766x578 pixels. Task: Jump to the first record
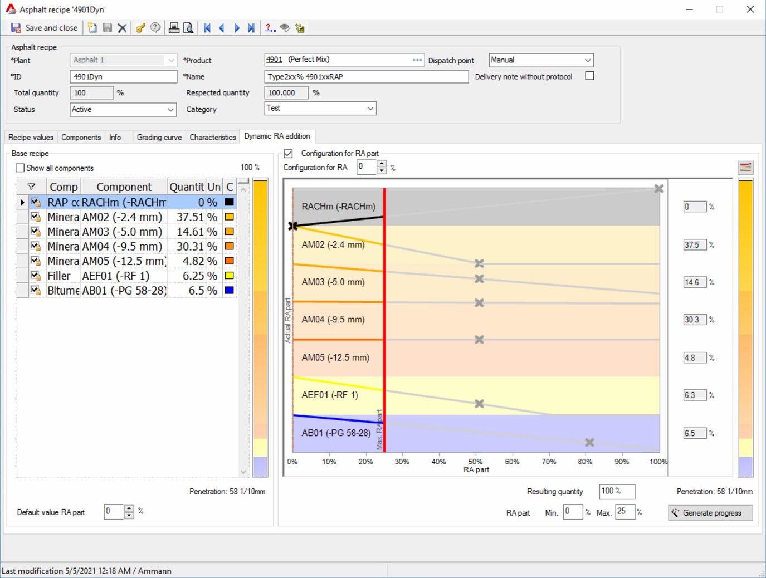coord(207,28)
